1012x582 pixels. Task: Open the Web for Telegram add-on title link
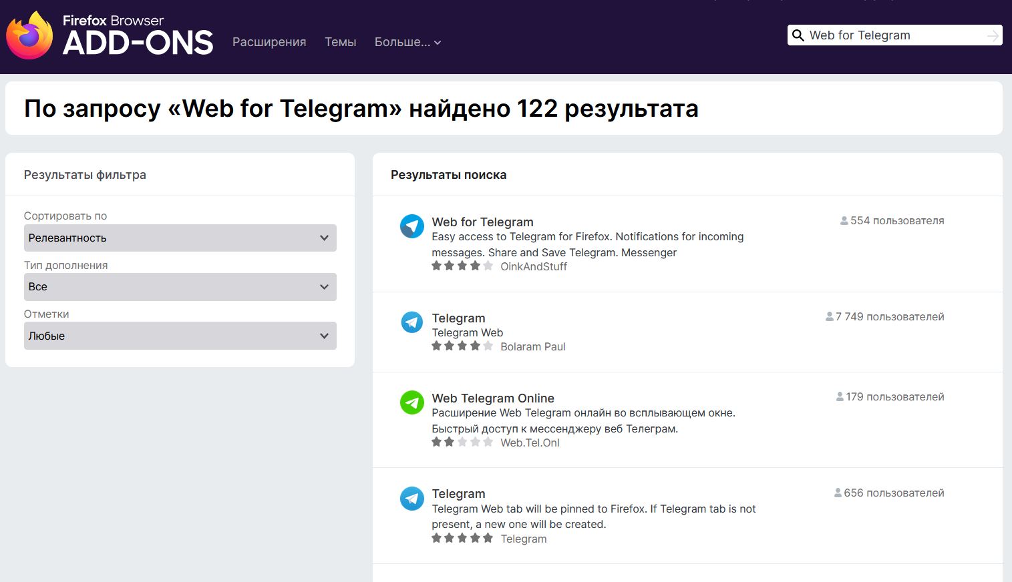point(482,222)
